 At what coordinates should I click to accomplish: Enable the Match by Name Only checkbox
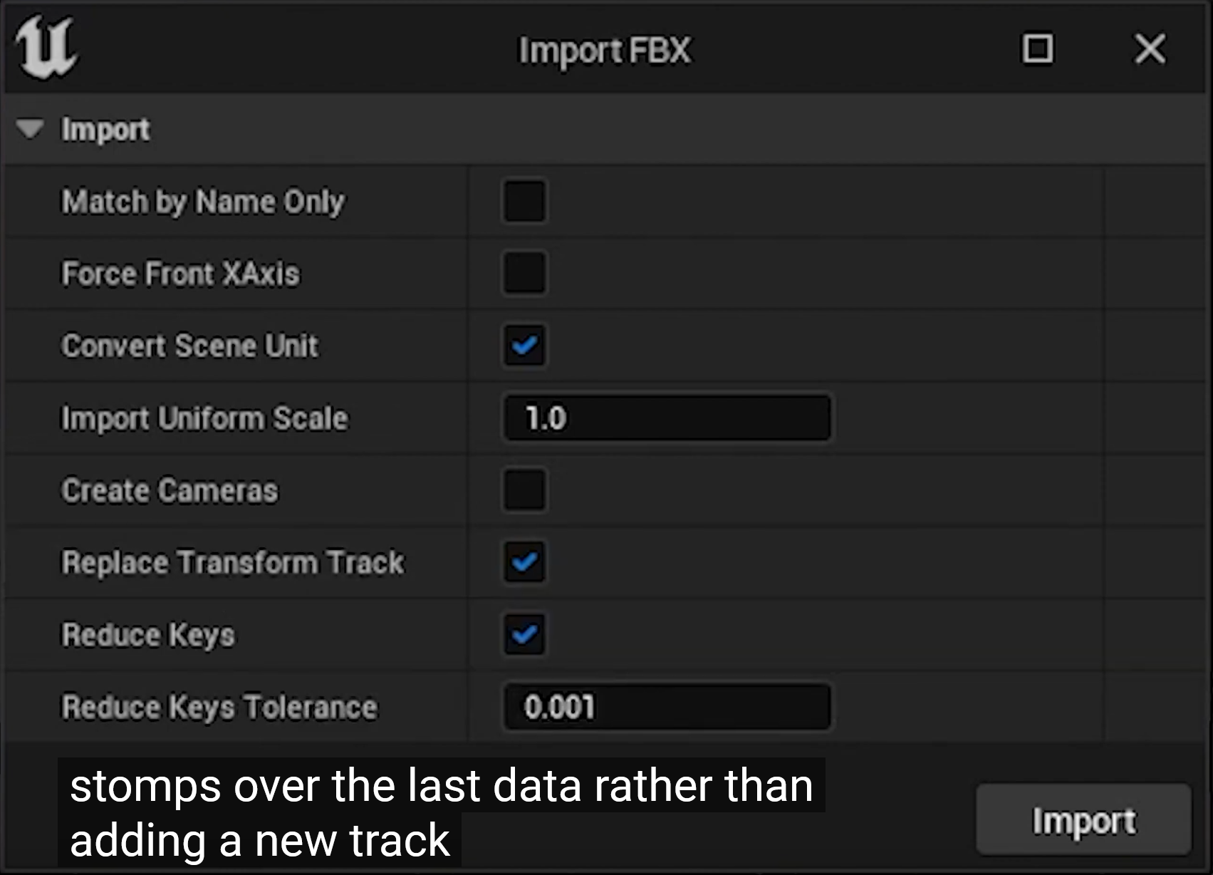524,202
